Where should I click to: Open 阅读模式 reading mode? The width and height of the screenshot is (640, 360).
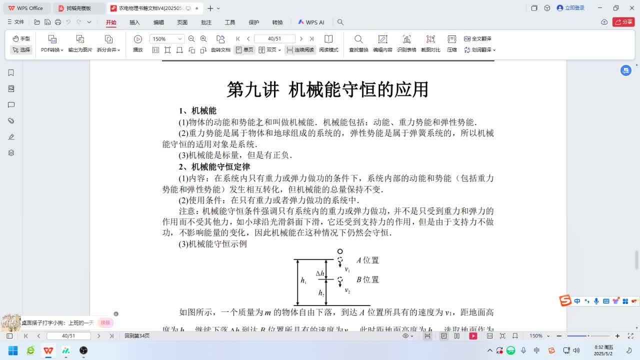pyautogui.click(x=328, y=44)
